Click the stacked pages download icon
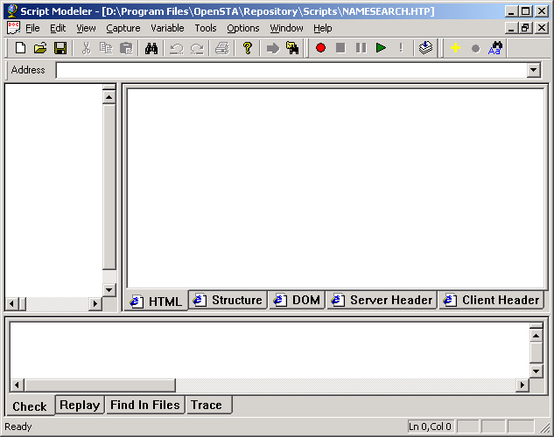 [x=425, y=47]
